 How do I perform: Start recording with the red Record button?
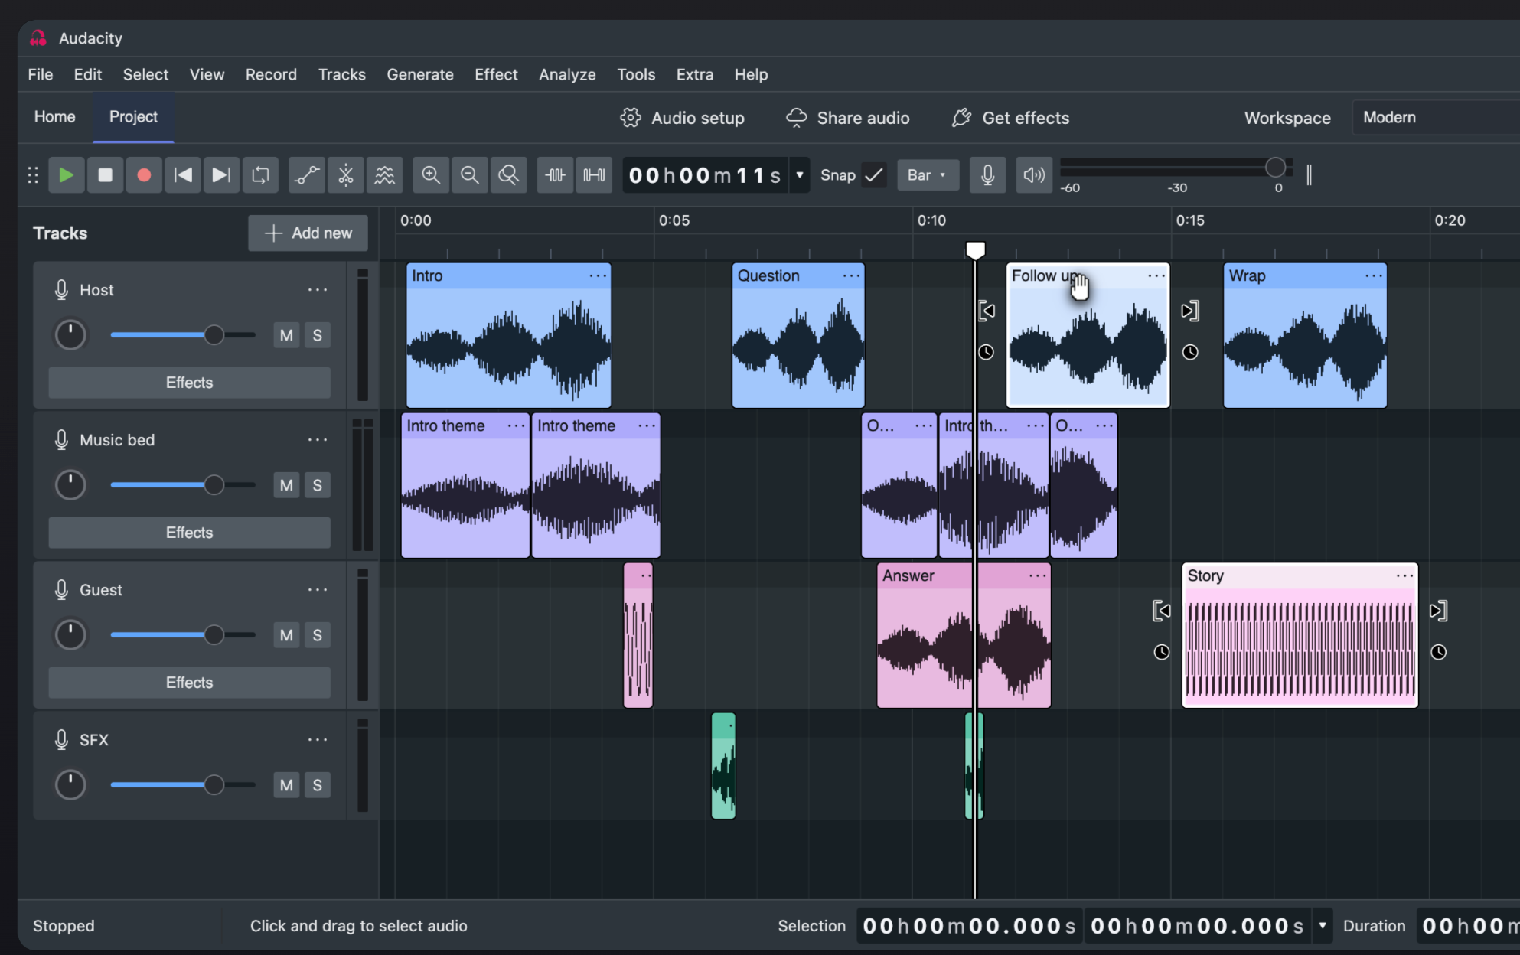pos(144,175)
